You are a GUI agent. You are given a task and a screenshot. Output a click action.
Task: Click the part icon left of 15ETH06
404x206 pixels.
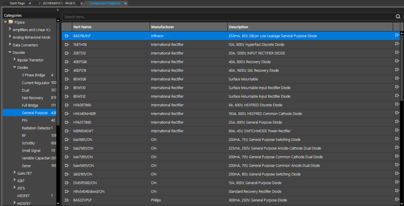(x=67, y=45)
